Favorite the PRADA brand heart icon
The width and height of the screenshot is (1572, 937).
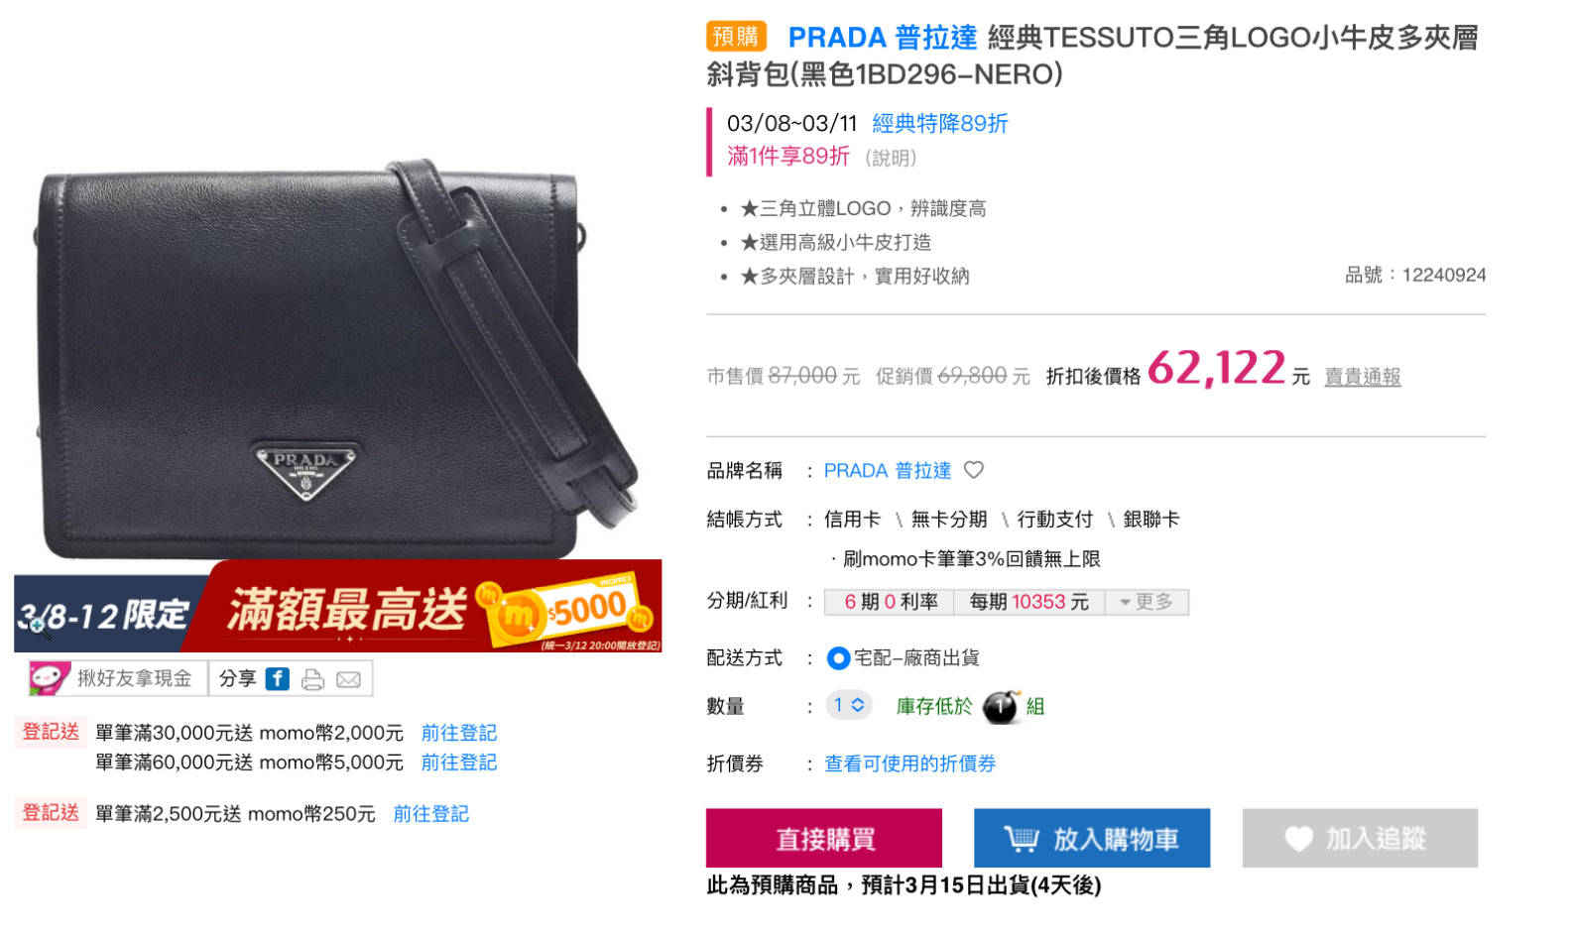974,470
